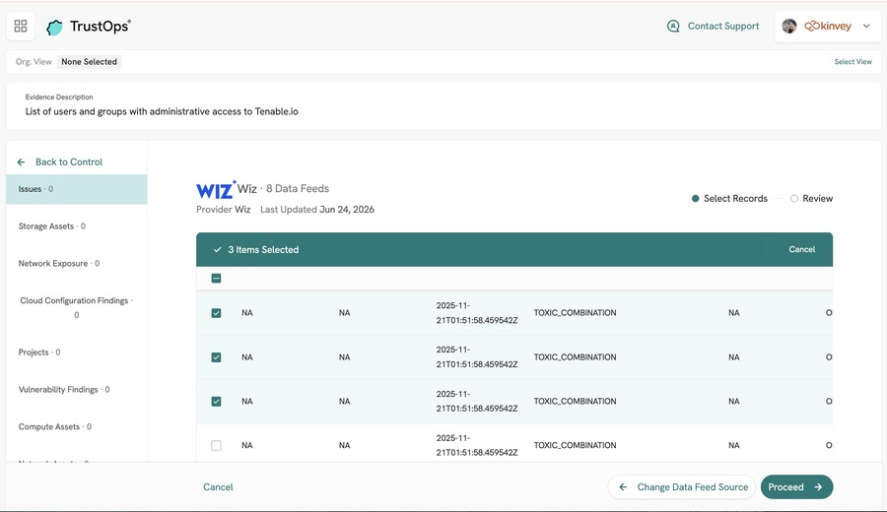
Task: Click the back arrow beside Back to Control
Action: pyautogui.click(x=21, y=162)
